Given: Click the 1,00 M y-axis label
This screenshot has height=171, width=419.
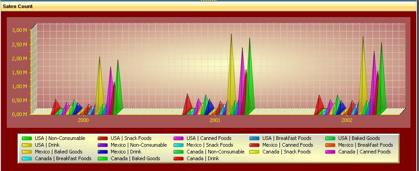Looking at the screenshot, I should click(x=19, y=86).
